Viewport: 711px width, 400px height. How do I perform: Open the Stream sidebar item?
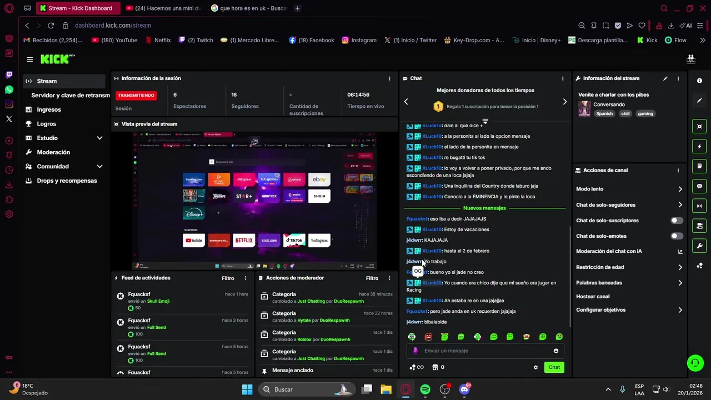coord(64,81)
